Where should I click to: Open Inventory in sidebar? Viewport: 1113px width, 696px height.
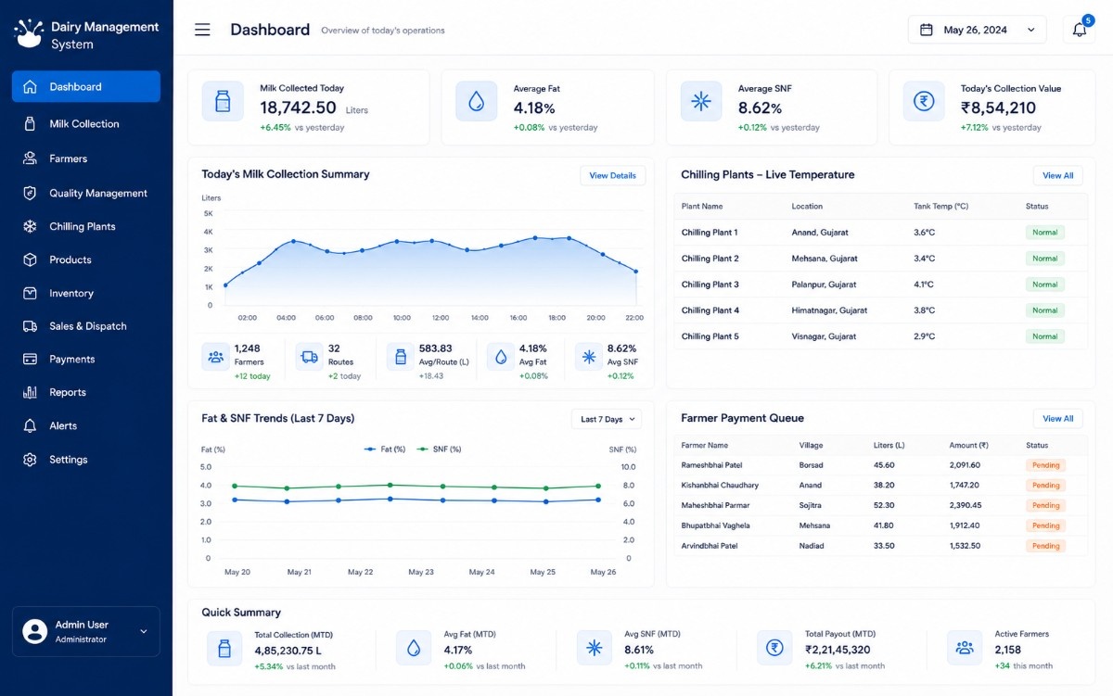pos(86,293)
